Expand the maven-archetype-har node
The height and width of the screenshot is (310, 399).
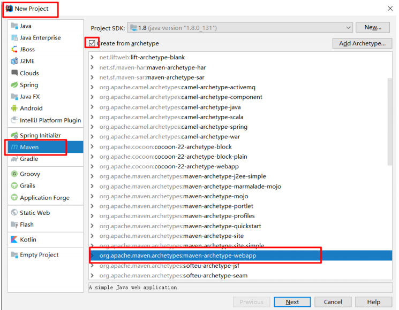pyautogui.click(x=92, y=67)
